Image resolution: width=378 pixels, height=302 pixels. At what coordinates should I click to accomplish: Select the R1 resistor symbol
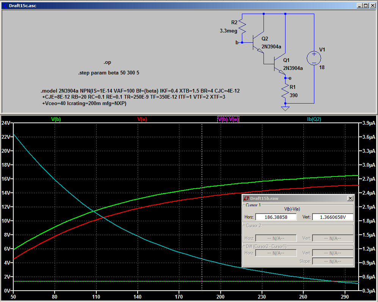coord(285,91)
